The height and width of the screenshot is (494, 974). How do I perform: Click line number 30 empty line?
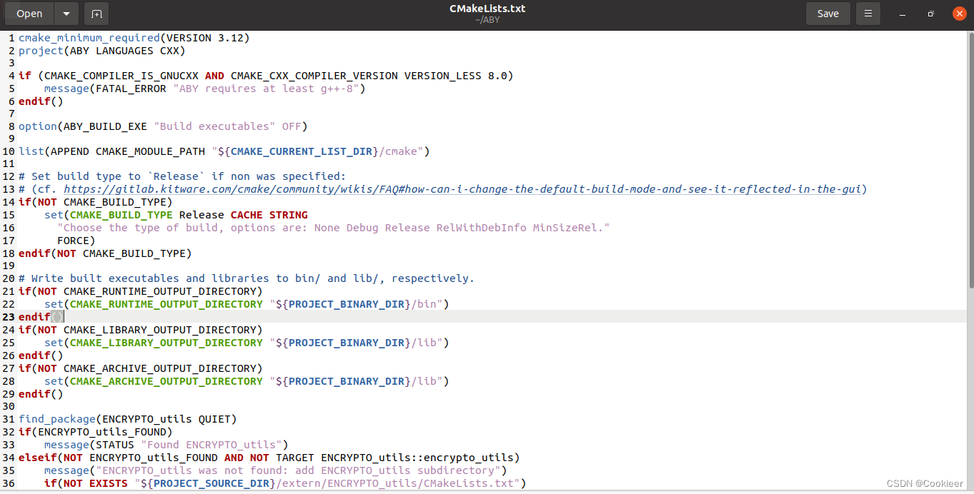pyautogui.click(x=9, y=406)
